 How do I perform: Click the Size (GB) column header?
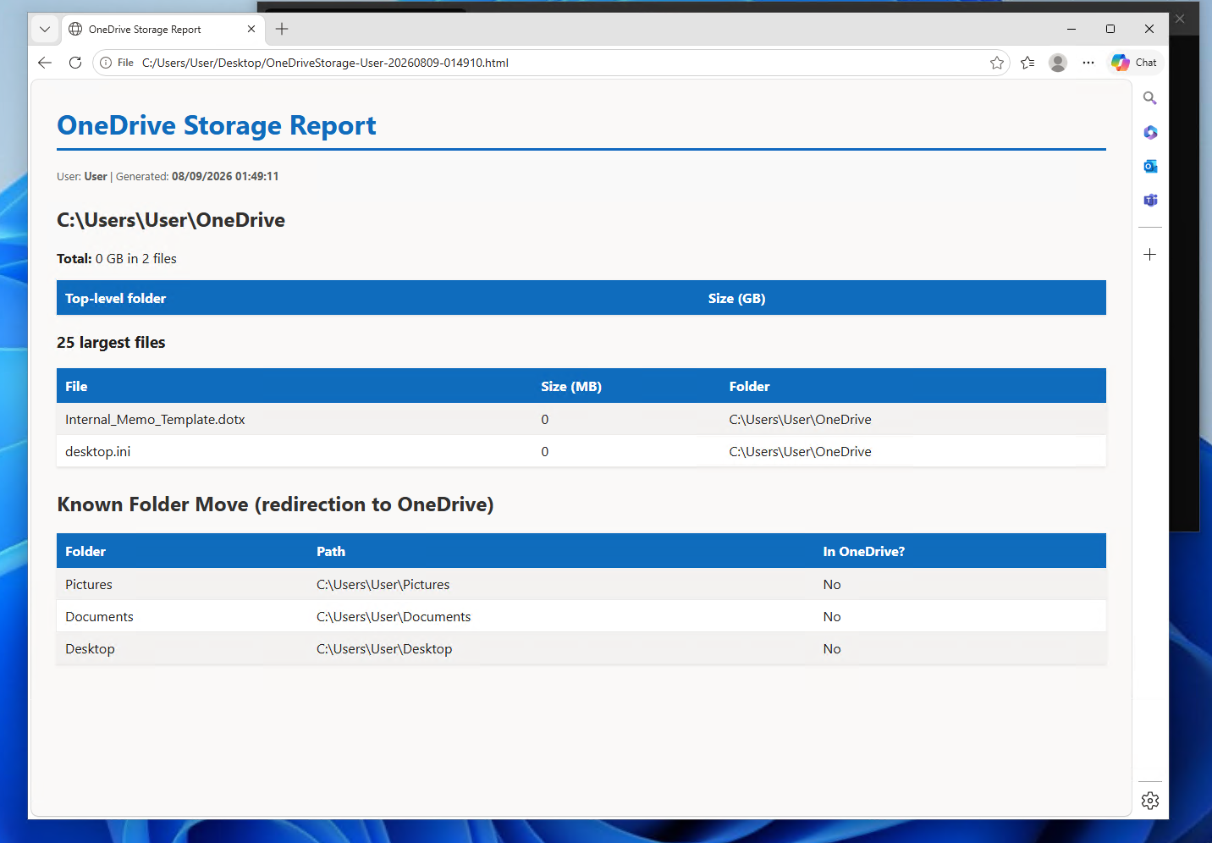737,299
